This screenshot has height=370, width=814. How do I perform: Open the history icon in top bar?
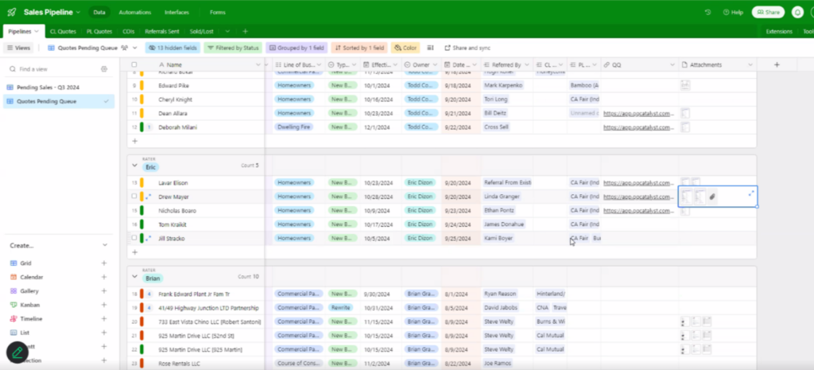pyautogui.click(x=707, y=13)
